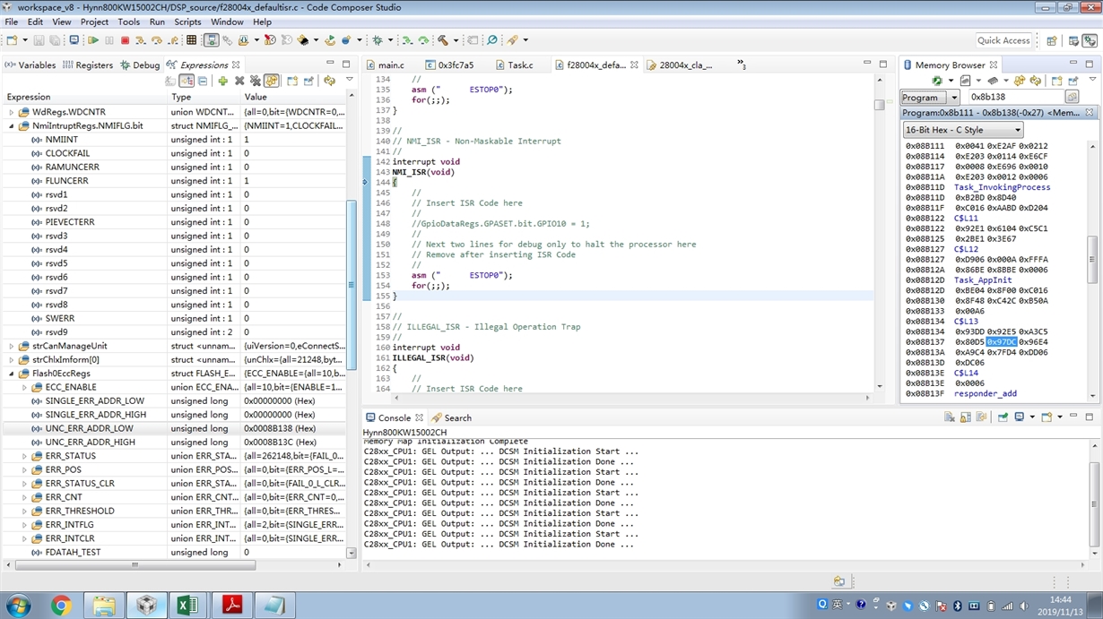Toggle Show Type Names button in Expressions
The height and width of the screenshot is (619, 1103).
pyautogui.click(x=170, y=81)
